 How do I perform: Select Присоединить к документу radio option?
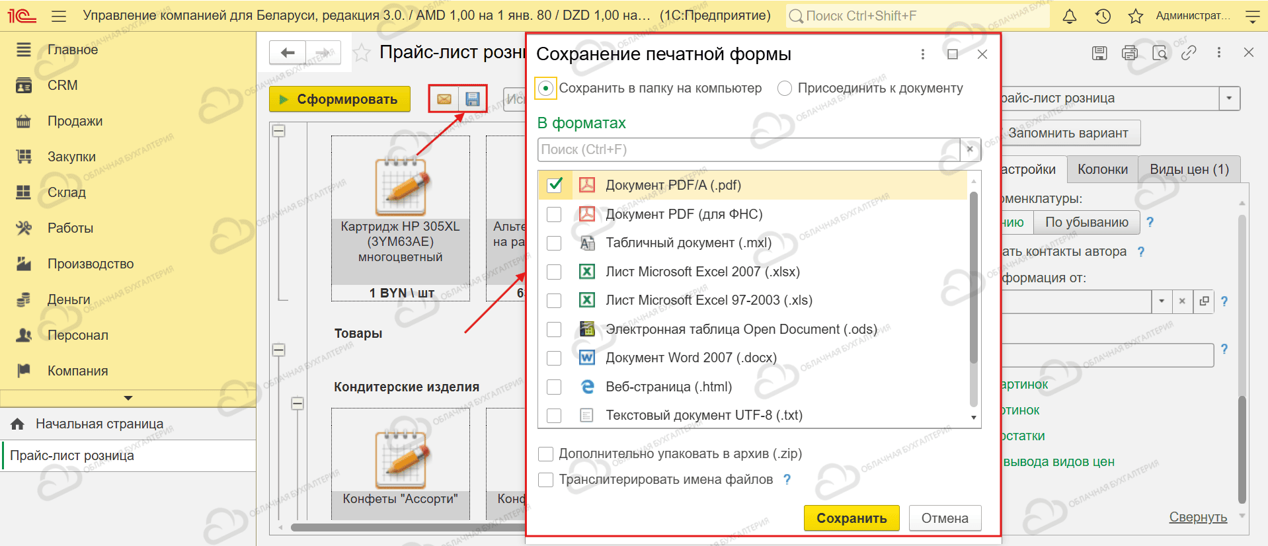coord(785,89)
